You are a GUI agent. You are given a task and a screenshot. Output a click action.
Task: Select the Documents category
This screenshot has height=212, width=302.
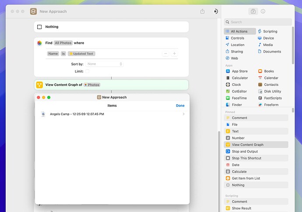(x=270, y=51)
